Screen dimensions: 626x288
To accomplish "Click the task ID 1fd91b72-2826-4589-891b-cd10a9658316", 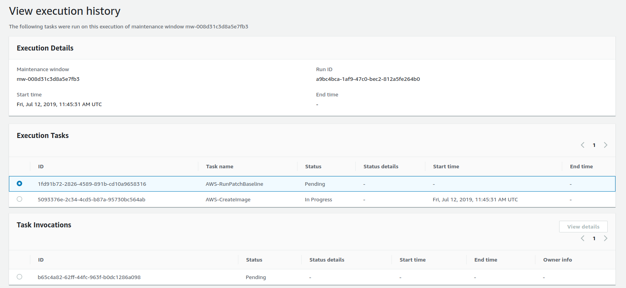I will pyautogui.click(x=92, y=184).
